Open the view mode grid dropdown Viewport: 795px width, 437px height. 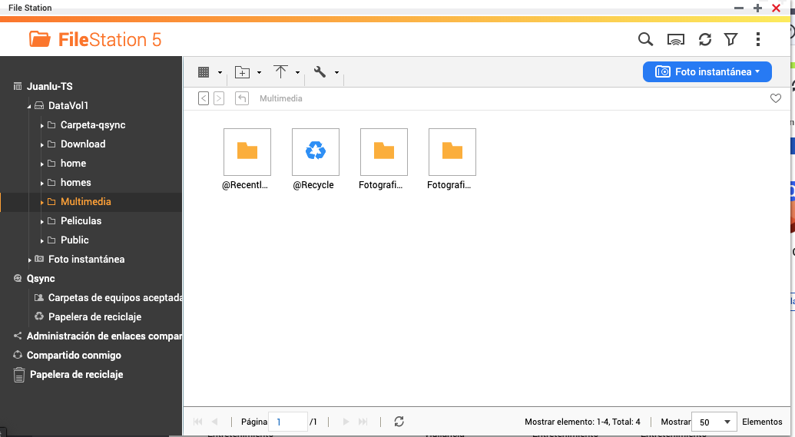point(204,72)
